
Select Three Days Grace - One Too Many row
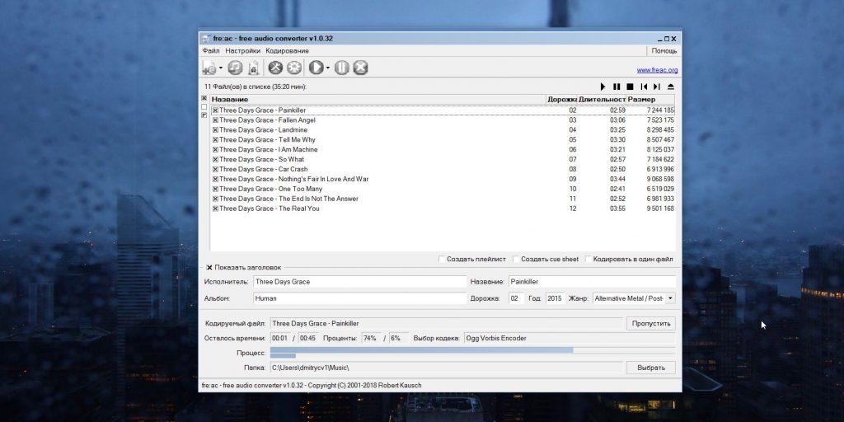click(x=443, y=189)
